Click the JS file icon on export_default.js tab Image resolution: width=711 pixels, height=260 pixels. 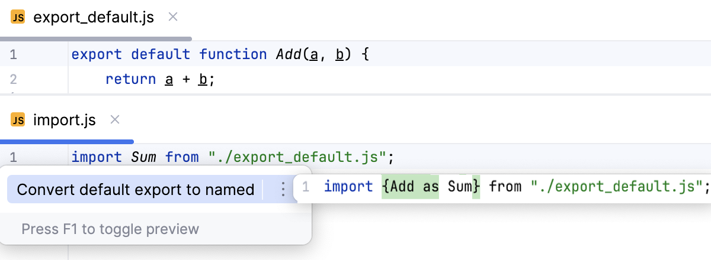[18, 18]
